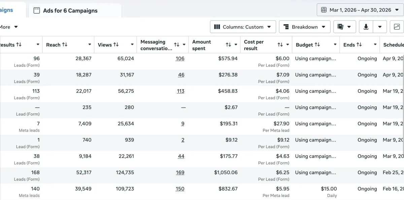
Task: Click messaging conversations value 169
Action: [x=180, y=172]
